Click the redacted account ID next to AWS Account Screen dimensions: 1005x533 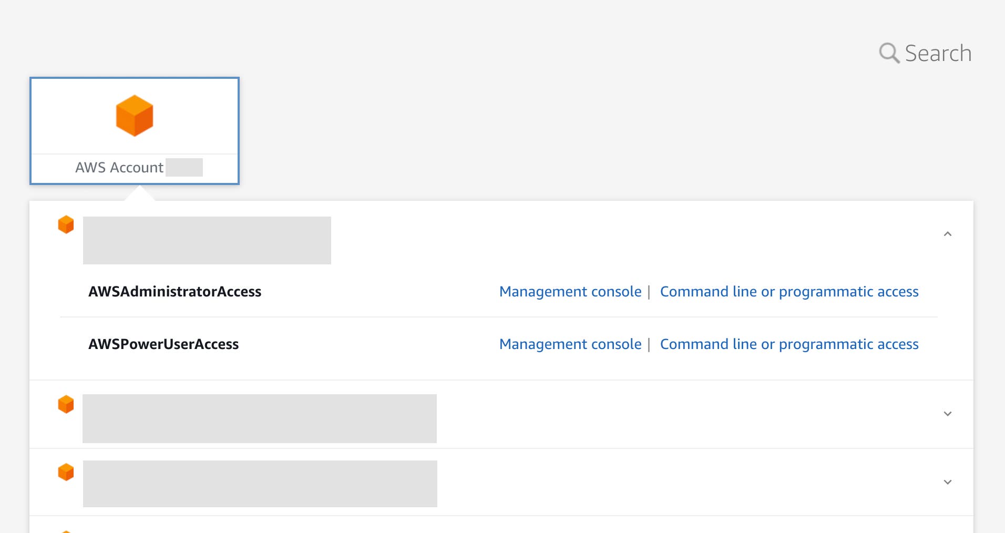(185, 167)
